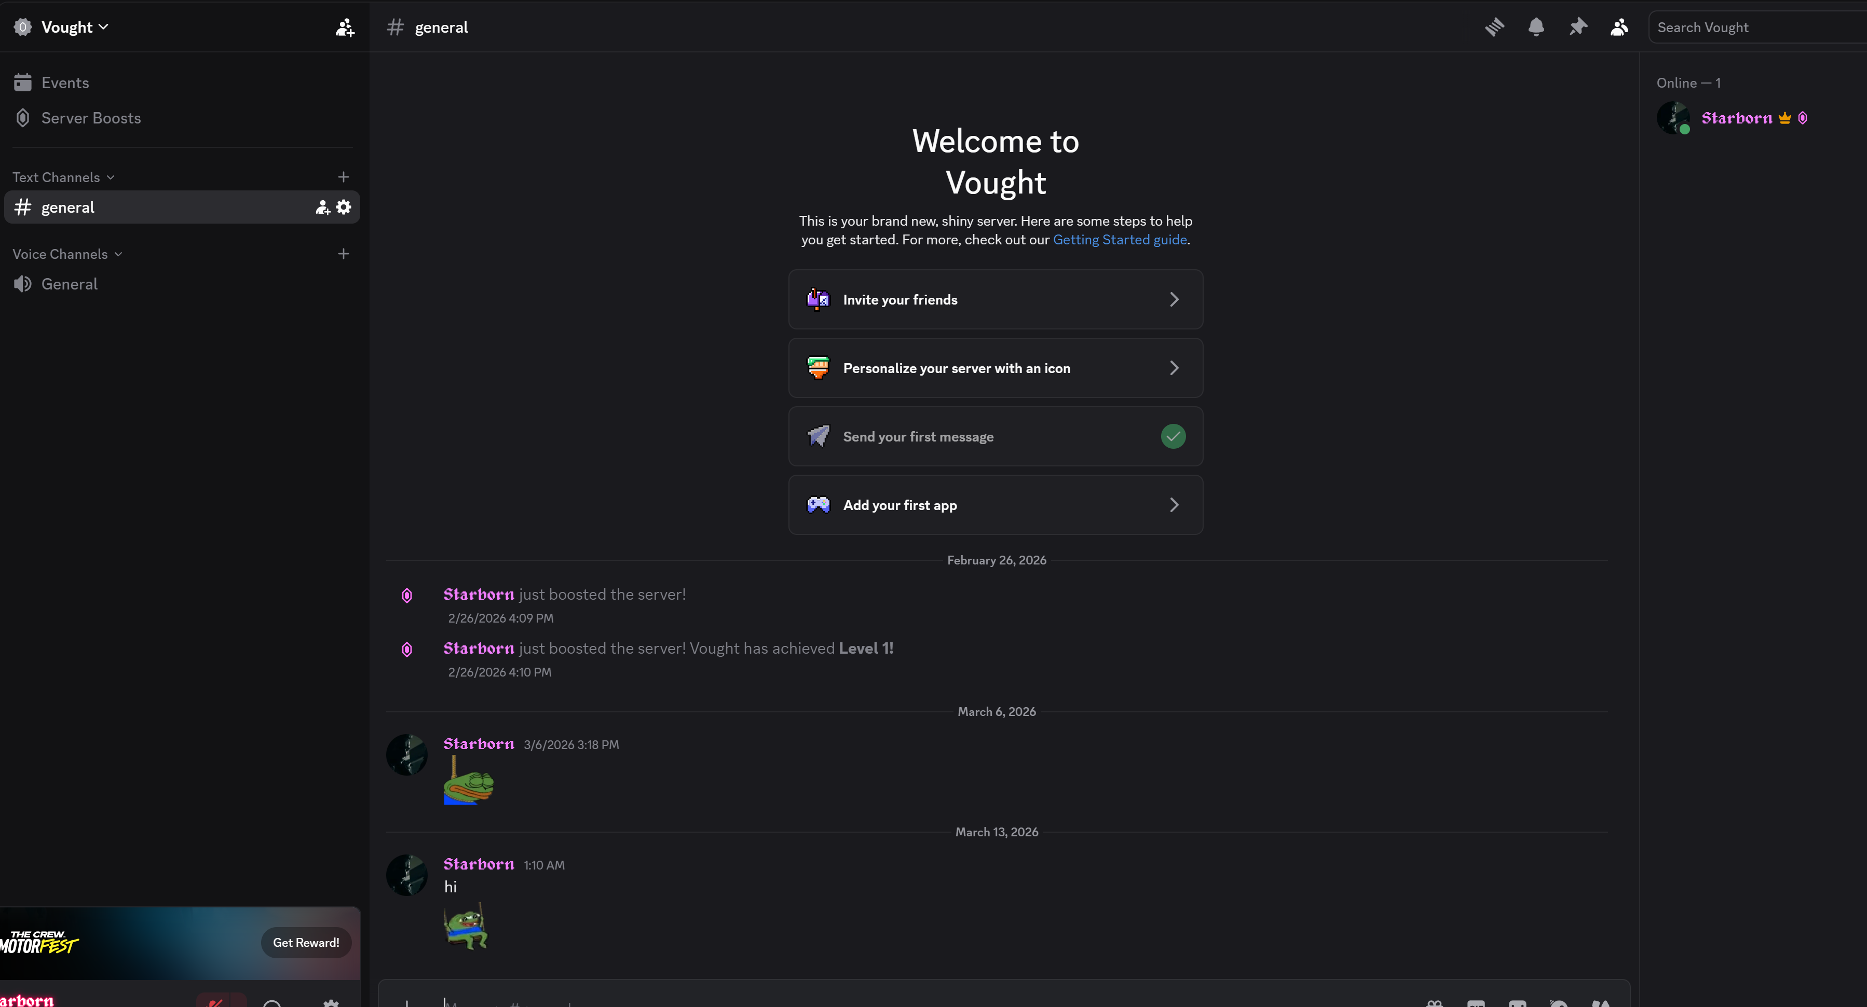Toggle channel notification bell
Image resolution: width=1867 pixels, height=1007 pixels.
point(1536,27)
